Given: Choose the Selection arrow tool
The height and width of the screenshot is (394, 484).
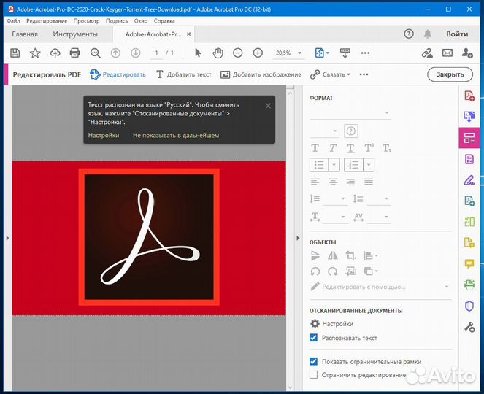Looking at the screenshot, I should coord(198,53).
